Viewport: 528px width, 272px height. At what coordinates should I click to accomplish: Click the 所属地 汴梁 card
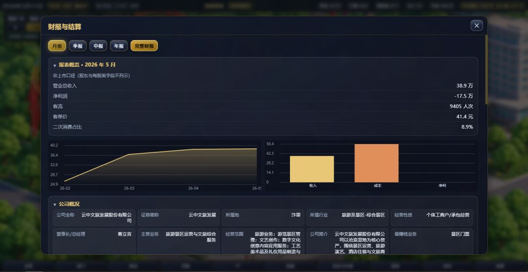pos(263,217)
